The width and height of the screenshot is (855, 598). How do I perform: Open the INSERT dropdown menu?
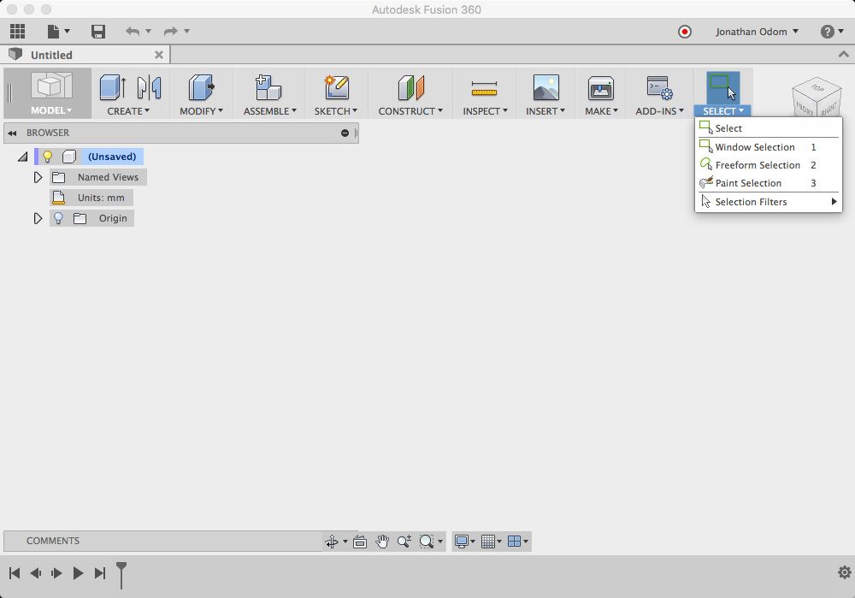[545, 110]
